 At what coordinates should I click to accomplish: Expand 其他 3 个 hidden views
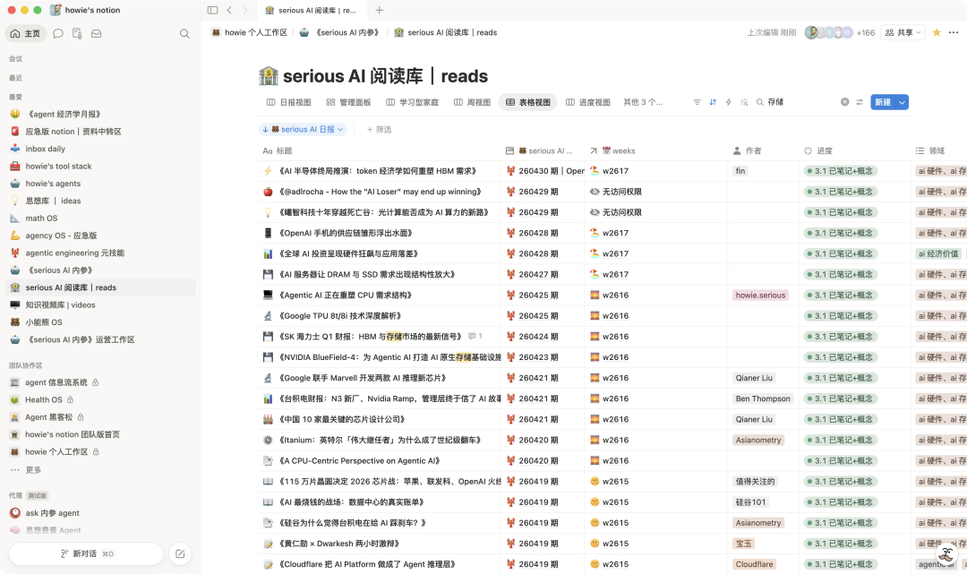[643, 102]
